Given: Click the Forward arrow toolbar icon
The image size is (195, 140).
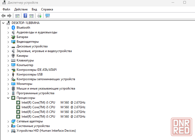Looking at the screenshot, I should coord(9,16).
